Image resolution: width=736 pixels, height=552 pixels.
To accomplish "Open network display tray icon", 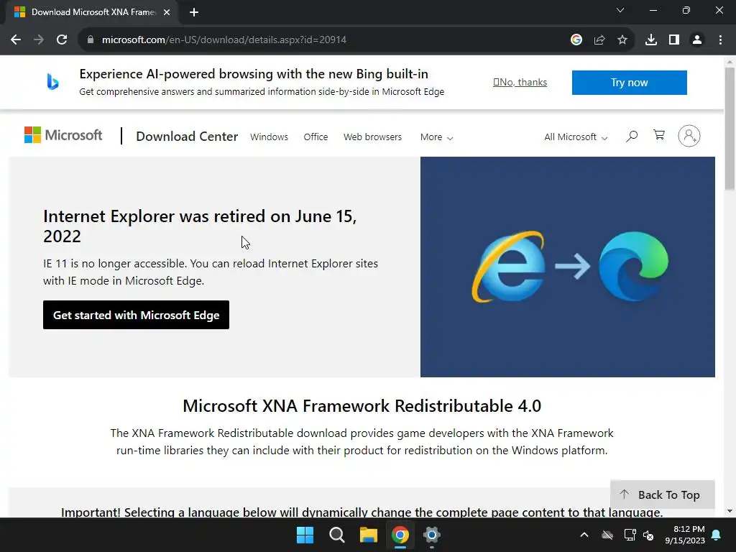I will click(x=630, y=535).
